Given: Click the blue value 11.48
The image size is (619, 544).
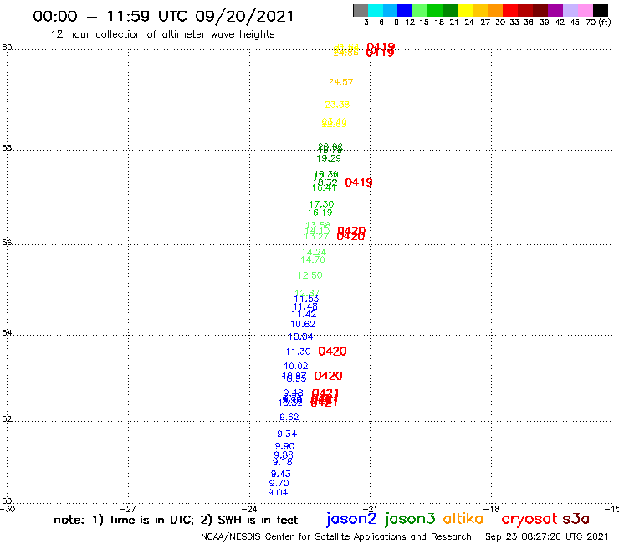Looking at the screenshot, I should 305,306.
